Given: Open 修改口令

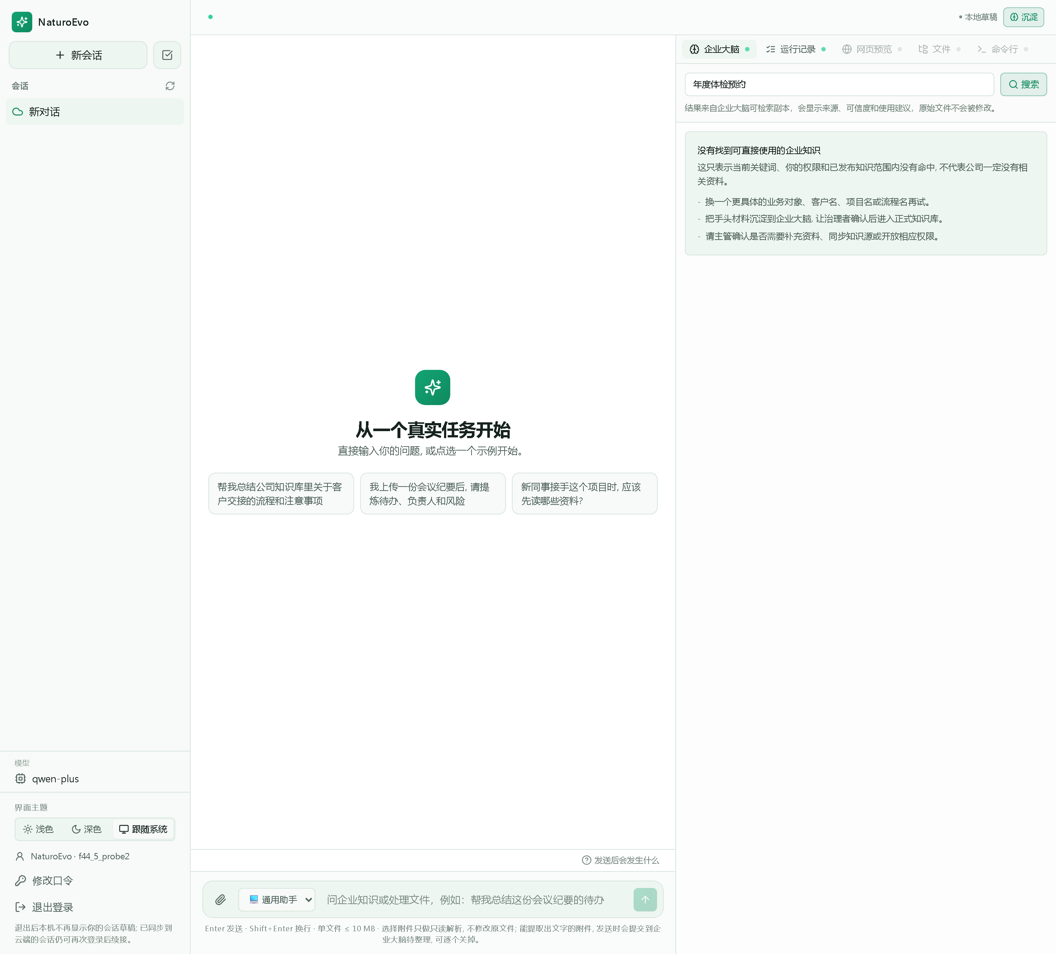Looking at the screenshot, I should [52, 881].
